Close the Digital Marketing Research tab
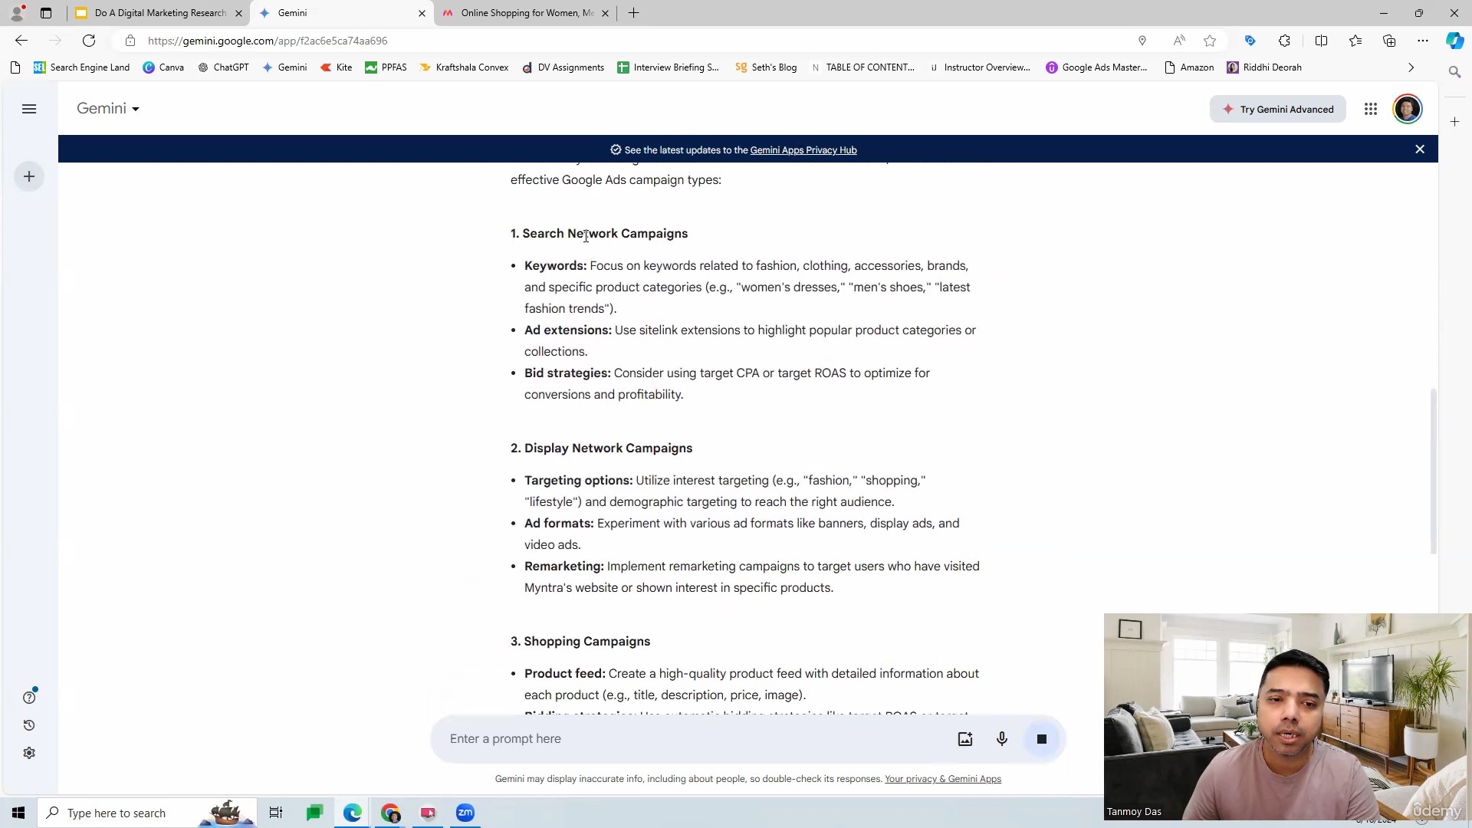The width and height of the screenshot is (1472, 828). (238, 13)
